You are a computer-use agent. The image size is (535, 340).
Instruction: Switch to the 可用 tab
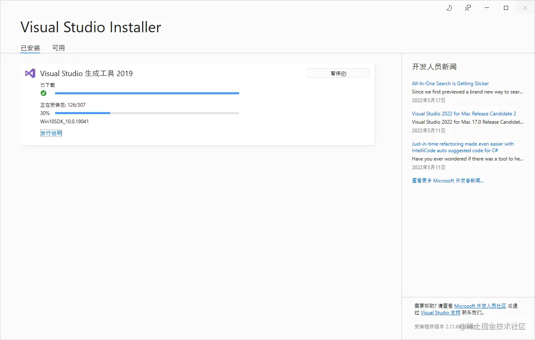click(x=58, y=48)
